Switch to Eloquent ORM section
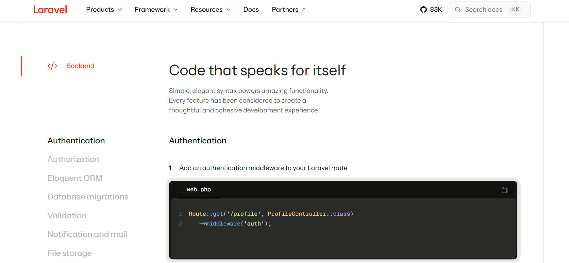Viewport: 569px width, 263px height. click(x=75, y=178)
